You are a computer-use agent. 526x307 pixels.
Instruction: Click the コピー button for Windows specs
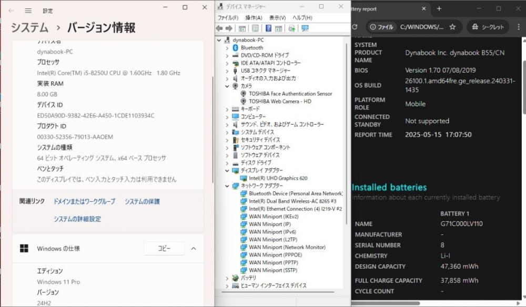164,248
